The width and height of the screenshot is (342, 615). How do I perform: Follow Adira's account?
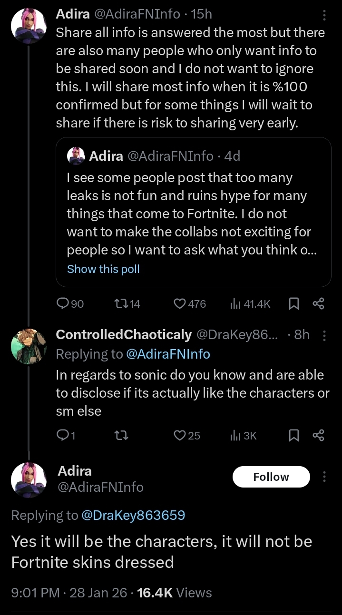(x=271, y=477)
